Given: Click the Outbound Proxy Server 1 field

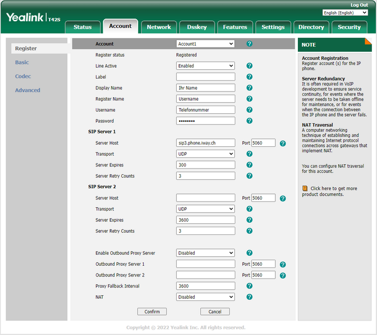Looking at the screenshot, I should pos(206,264).
